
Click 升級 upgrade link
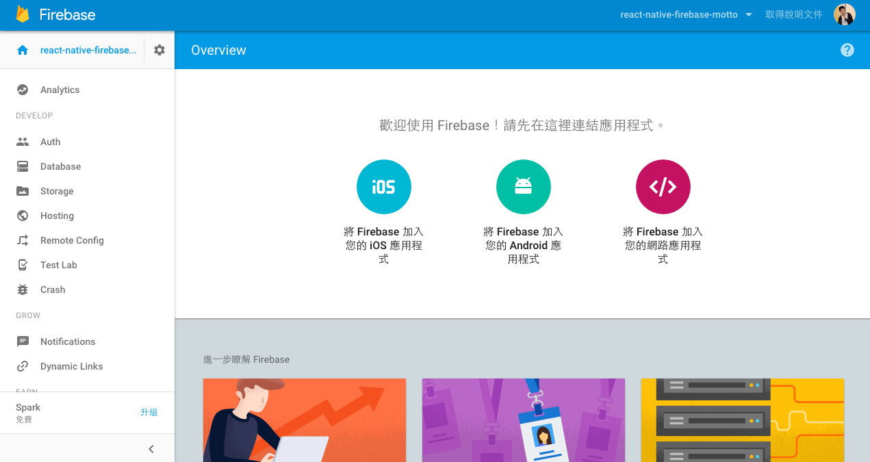pos(149,412)
